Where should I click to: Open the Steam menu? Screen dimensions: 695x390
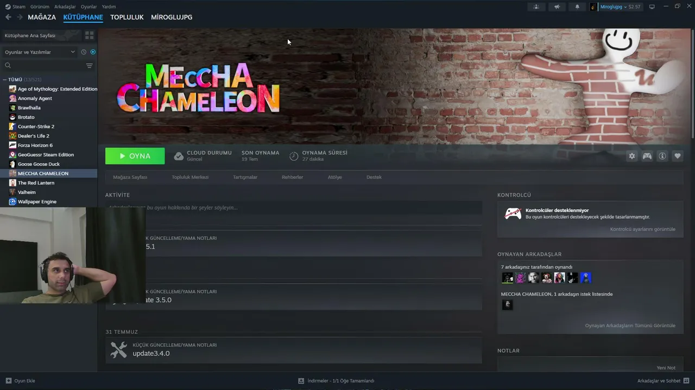tap(15, 6)
